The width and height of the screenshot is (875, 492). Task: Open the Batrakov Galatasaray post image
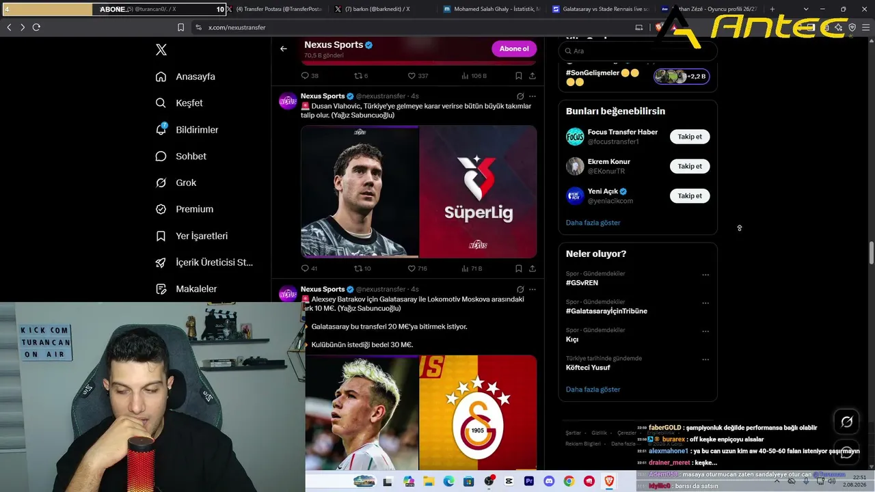pos(421,413)
